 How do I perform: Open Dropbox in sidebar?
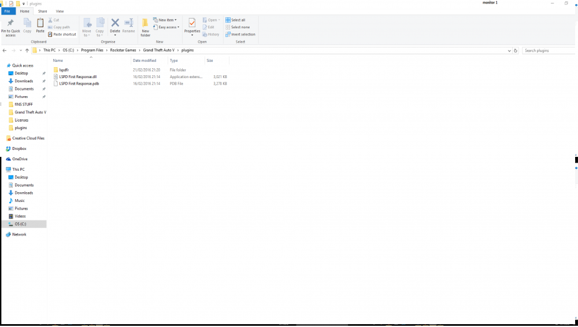pos(19,148)
